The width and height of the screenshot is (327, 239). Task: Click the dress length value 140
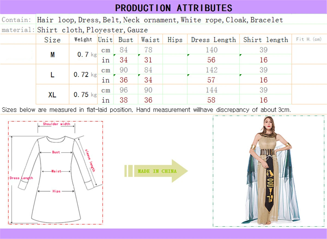pos(211,50)
